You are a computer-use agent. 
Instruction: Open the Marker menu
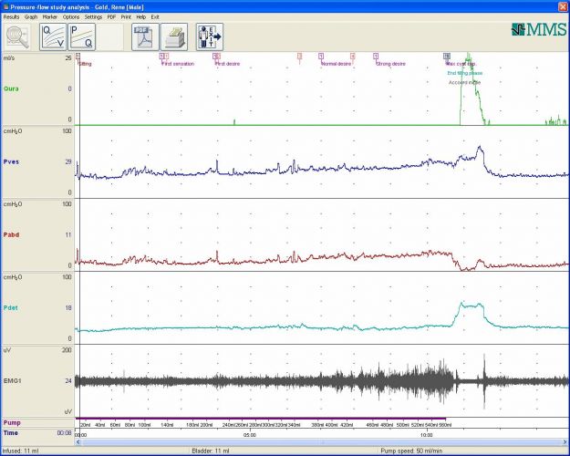click(x=51, y=16)
